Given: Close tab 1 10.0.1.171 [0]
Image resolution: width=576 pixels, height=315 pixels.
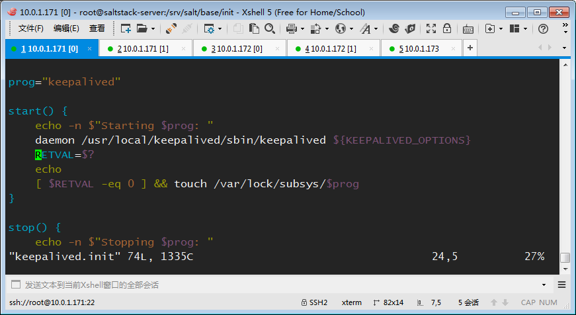Looking at the screenshot, I should 89,48.
